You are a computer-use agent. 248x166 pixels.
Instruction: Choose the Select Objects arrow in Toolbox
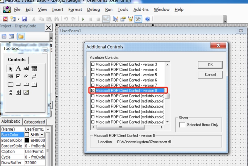(x=10, y=69)
